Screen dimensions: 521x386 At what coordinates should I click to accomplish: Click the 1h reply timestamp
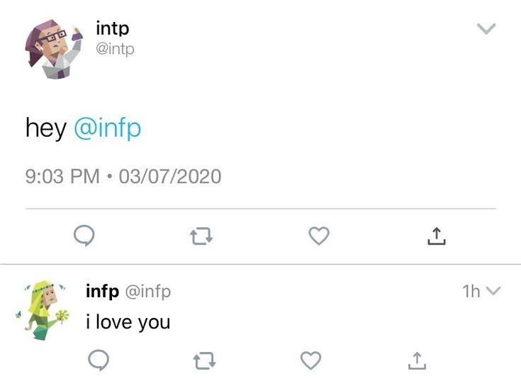point(471,291)
